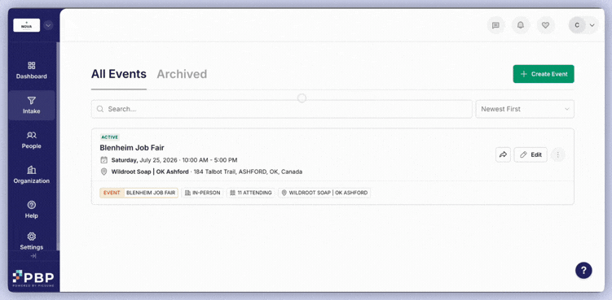Viewport: 612px width, 300px height.
Task: Go to the People section
Action: 31,141
